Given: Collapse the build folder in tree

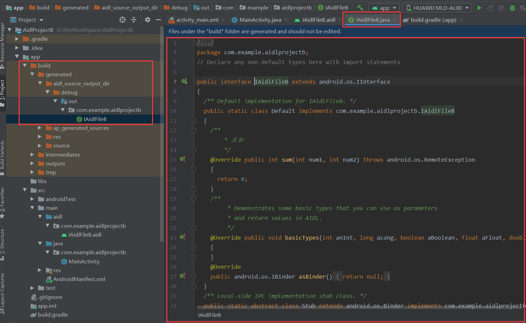Looking at the screenshot, I should [x=25, y=65].
